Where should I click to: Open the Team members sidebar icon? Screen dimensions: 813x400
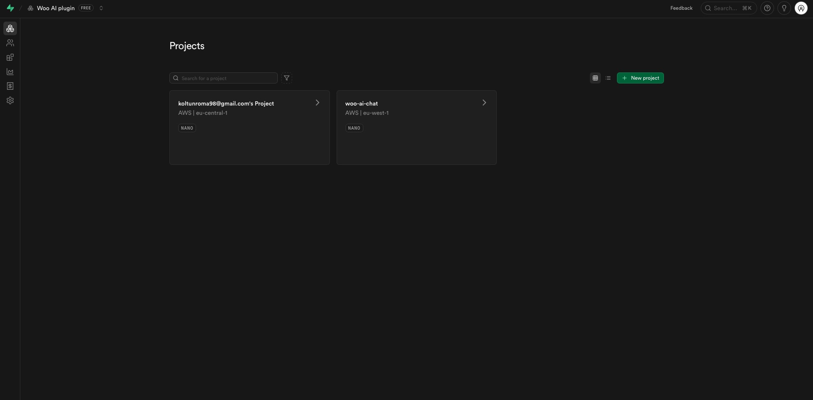point(10,43)
